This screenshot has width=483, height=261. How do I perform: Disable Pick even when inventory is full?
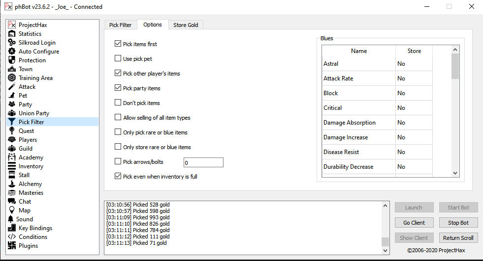(x=118, y=177)
